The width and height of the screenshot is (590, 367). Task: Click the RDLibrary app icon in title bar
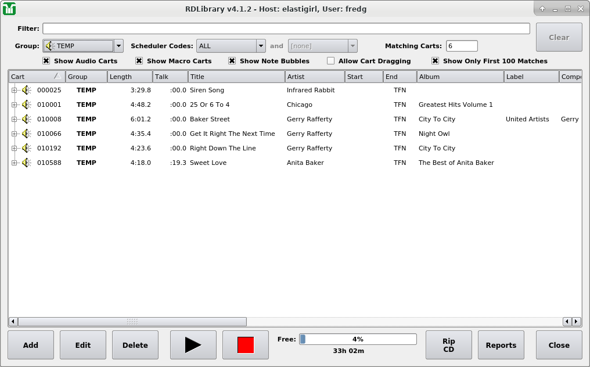click(x=9, y=9)
